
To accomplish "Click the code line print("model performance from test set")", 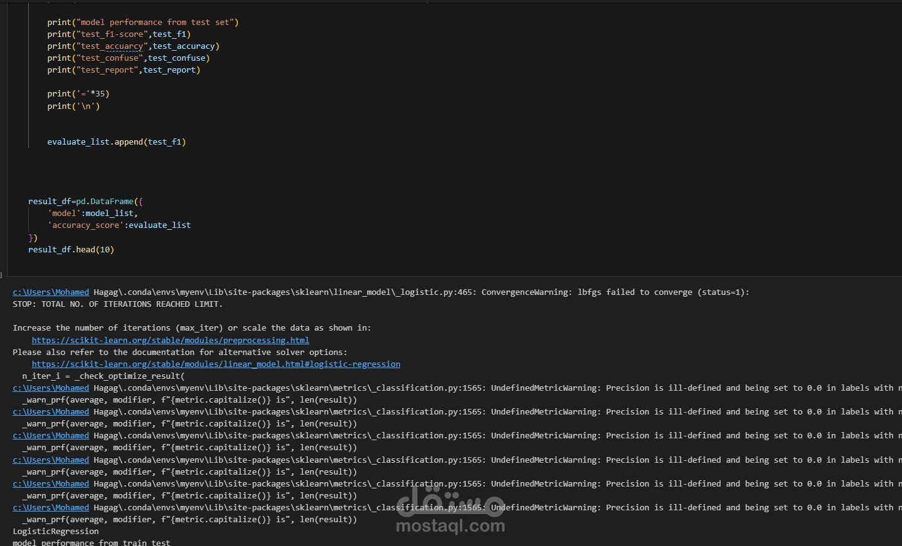I will tap(143, 22).
